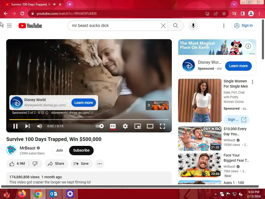Image resolution: width=265 pixels, height=199 pixels.
Task: Mute the video player volume
Action: [x=40, y=126]
